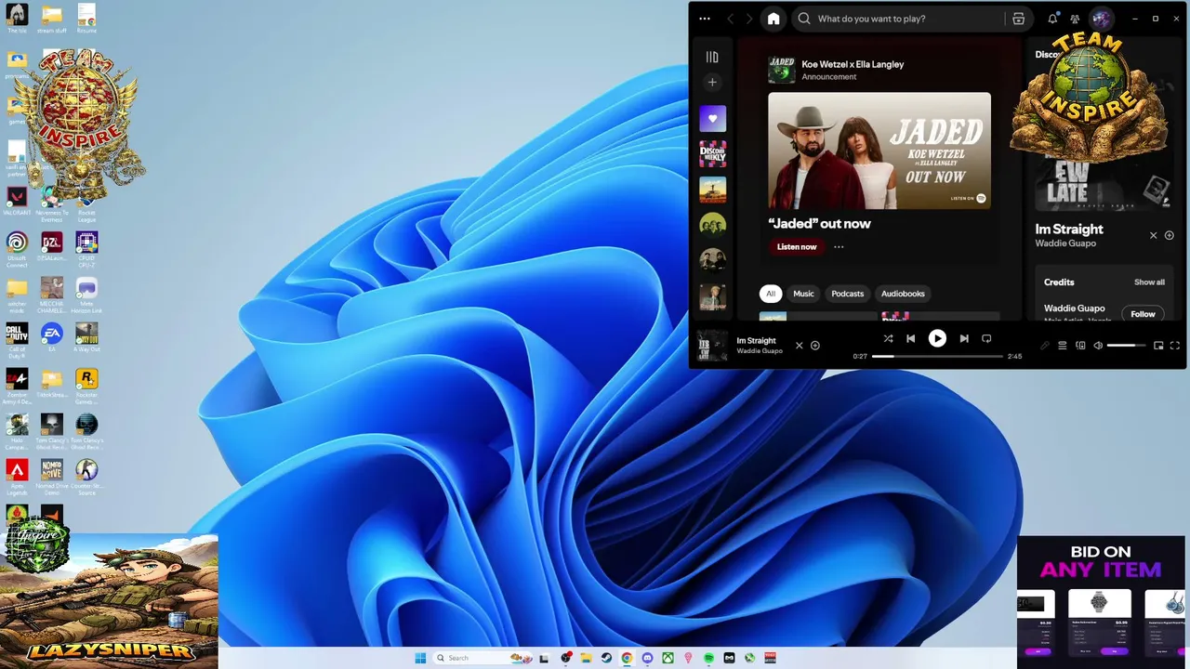Open the Spotify profile avatar menu
The image size is (1190, 669).
[x=1101, y=19]
